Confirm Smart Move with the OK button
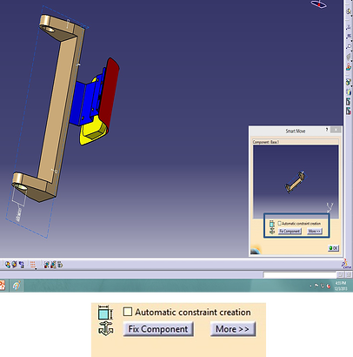This screenshot has width=353, height=357. pos(333,248)
